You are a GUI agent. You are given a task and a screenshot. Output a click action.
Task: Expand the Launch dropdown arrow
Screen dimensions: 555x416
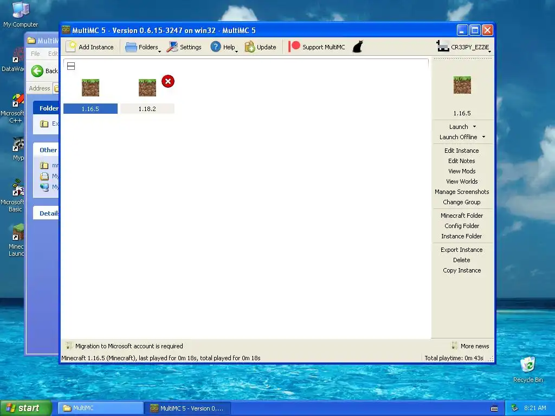click(x=475, y=127)
